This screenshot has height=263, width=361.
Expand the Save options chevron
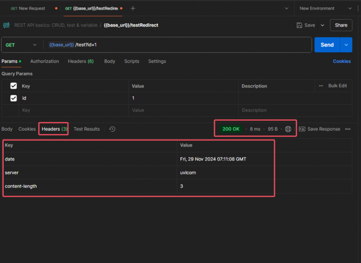click(x=323, y=25)
